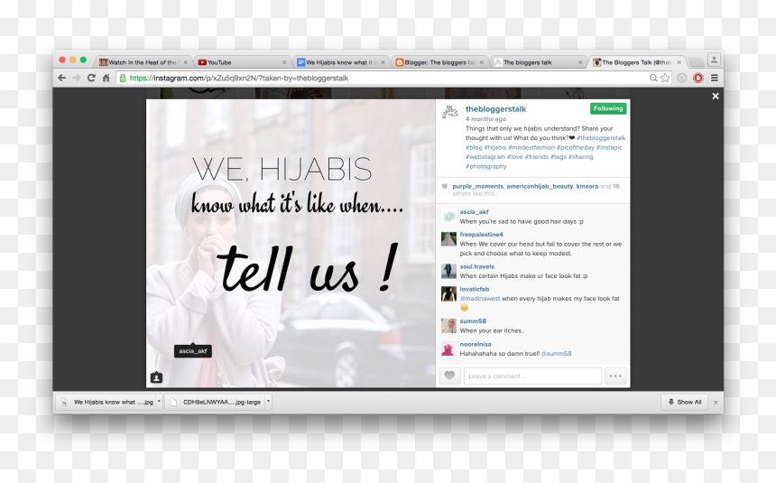Toggle the green Following button
The image size is (776, 483).
(608, 108)
